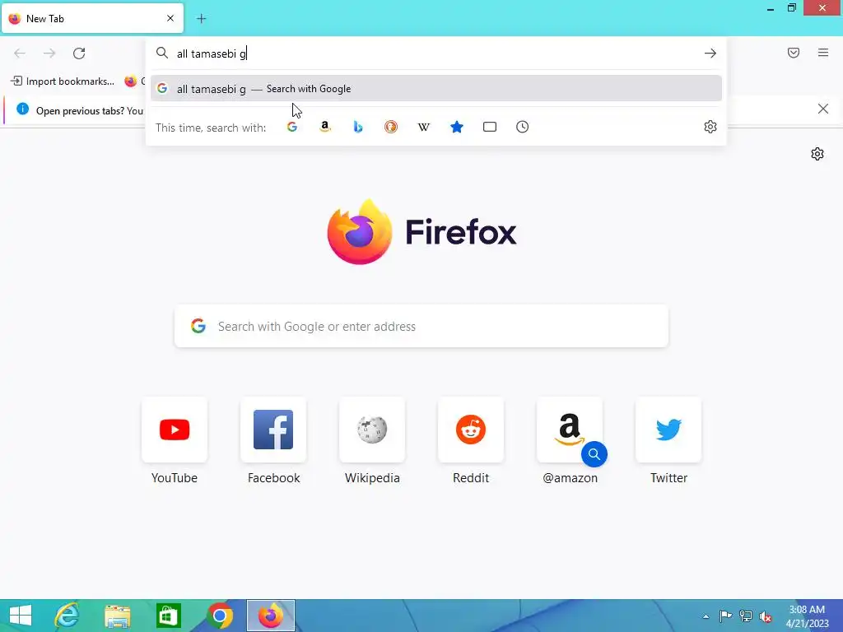The height and width of the screenshot is (632, 843).
Task: Reload the current page
Action: (x=79, y=53)
